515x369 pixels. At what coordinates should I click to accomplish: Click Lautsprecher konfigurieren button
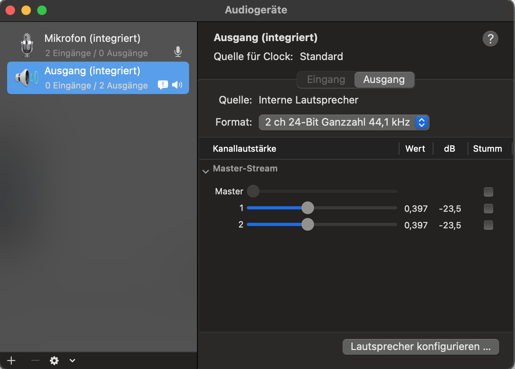coord(420,347)
